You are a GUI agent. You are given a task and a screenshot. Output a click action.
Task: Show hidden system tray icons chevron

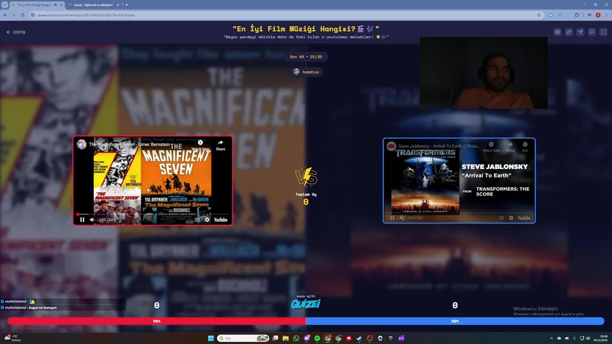(552, 338)
